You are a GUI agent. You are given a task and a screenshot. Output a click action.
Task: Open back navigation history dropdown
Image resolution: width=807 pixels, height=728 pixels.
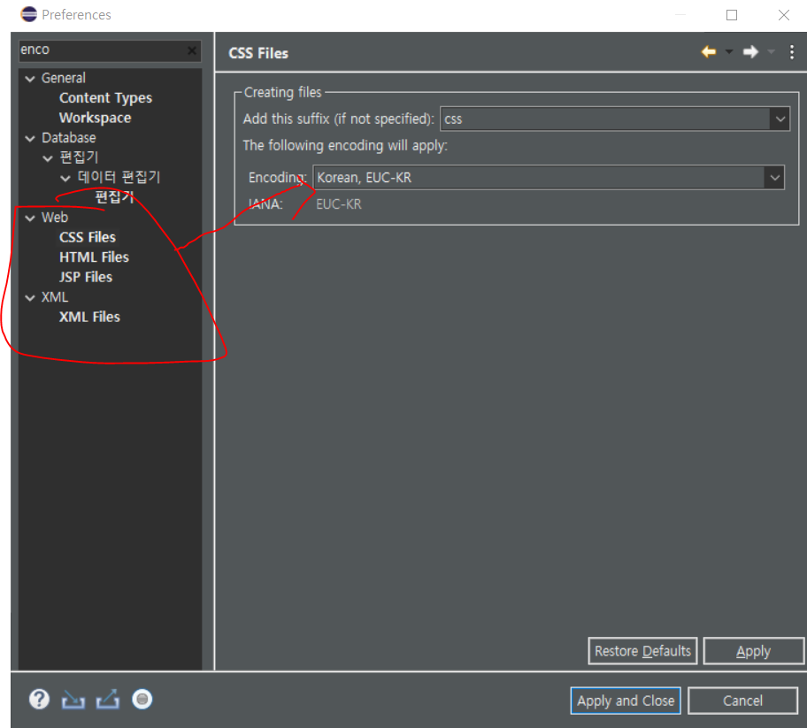(729, 51)
